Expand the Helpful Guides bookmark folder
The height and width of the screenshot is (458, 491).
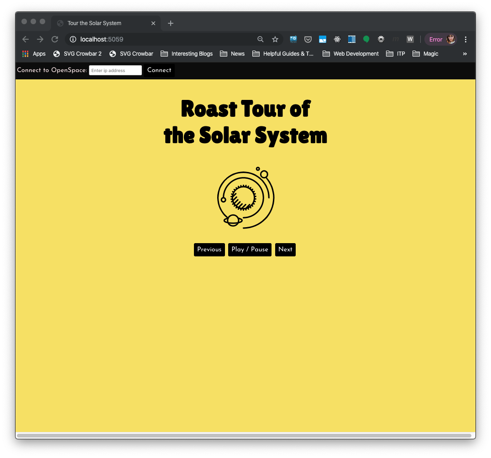pyautogui.click(x=283, y=54)
